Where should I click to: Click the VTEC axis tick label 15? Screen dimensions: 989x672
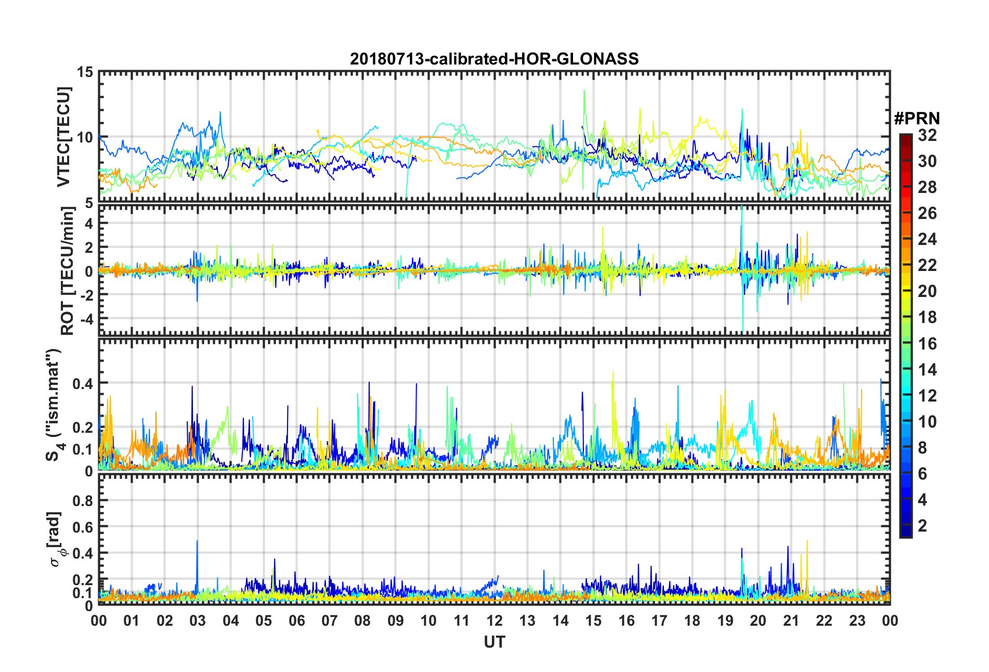85,72
